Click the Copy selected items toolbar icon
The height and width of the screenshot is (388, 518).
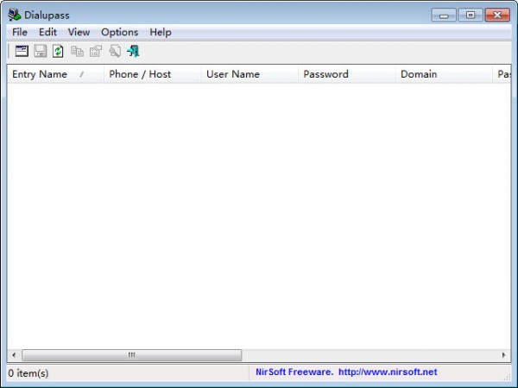(77, 51)
